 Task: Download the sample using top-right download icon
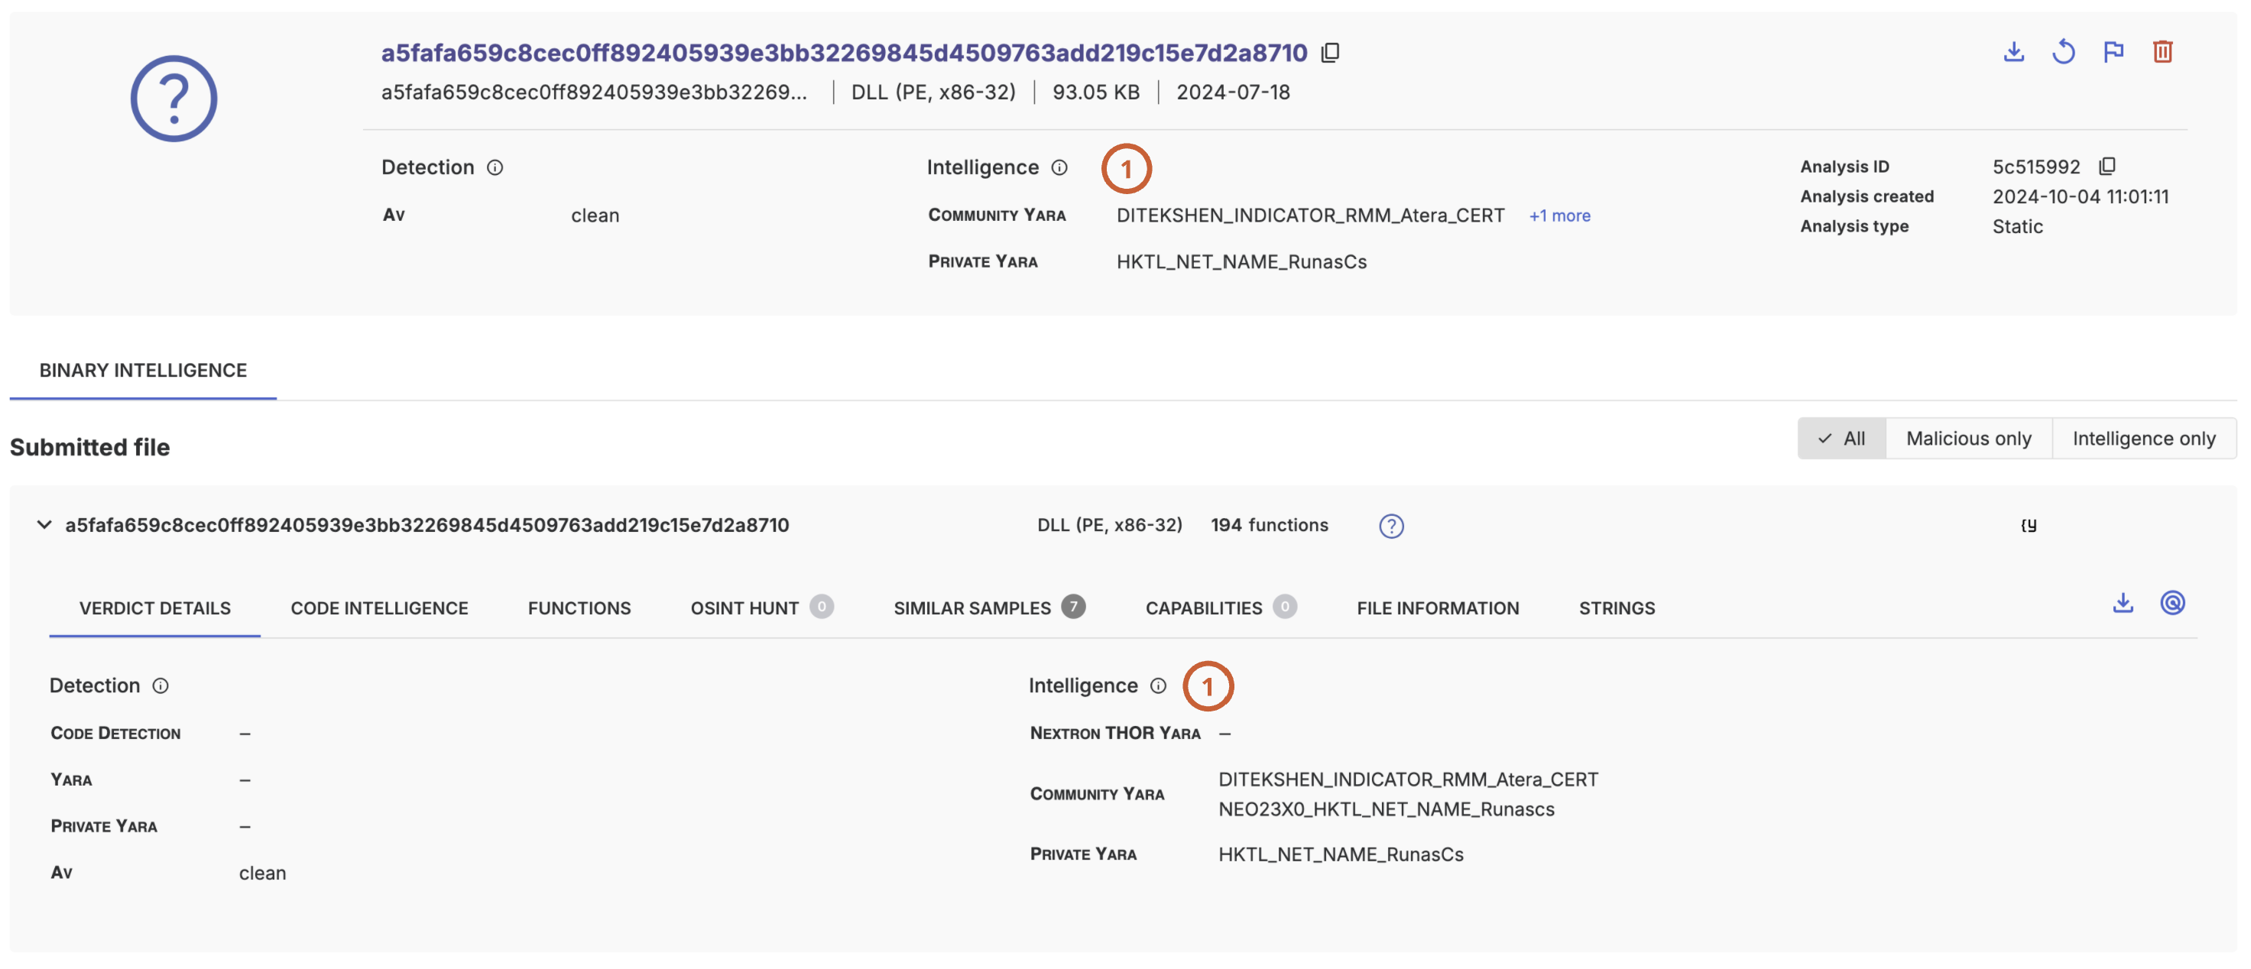(2013, 51)
